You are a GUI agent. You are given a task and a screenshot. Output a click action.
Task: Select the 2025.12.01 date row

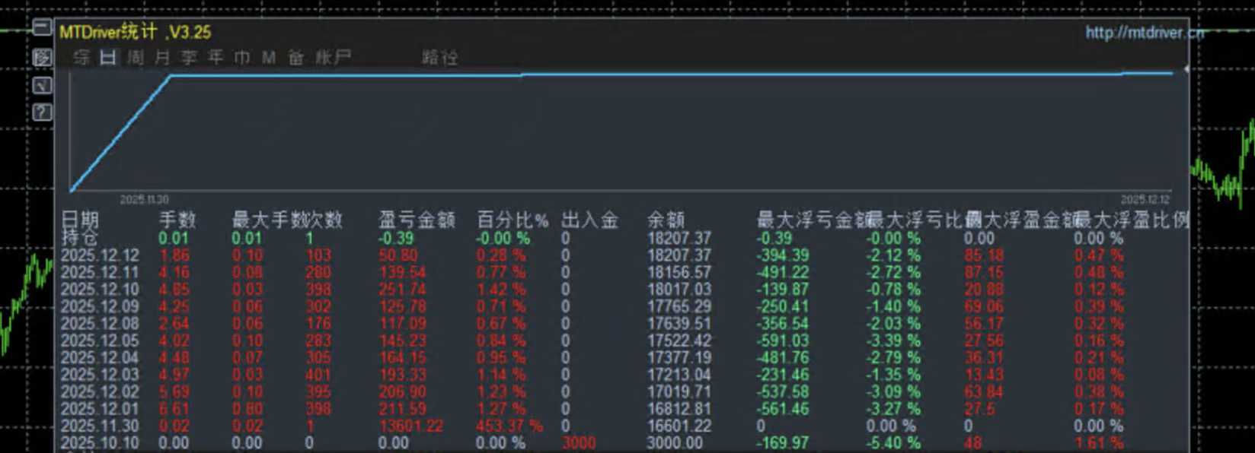pos(100,409)
